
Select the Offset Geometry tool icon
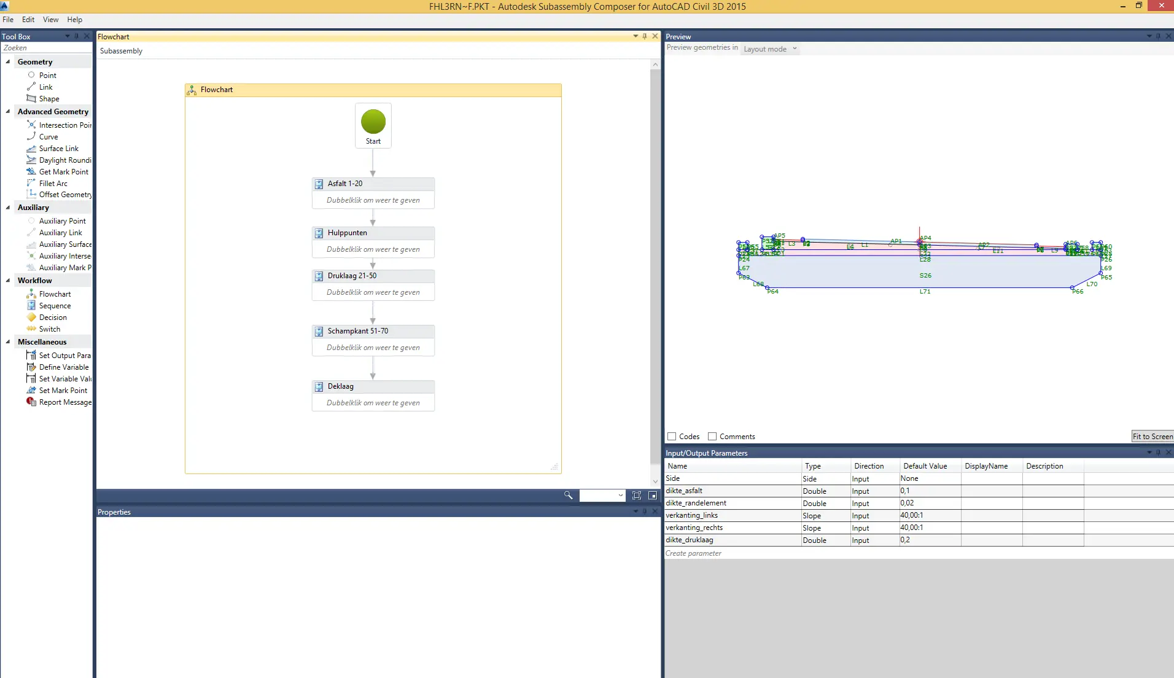[31, 194]
